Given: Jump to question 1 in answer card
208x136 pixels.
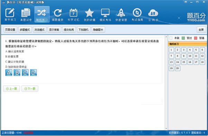Looking at the screenshot, I should (x=171, y=50).
